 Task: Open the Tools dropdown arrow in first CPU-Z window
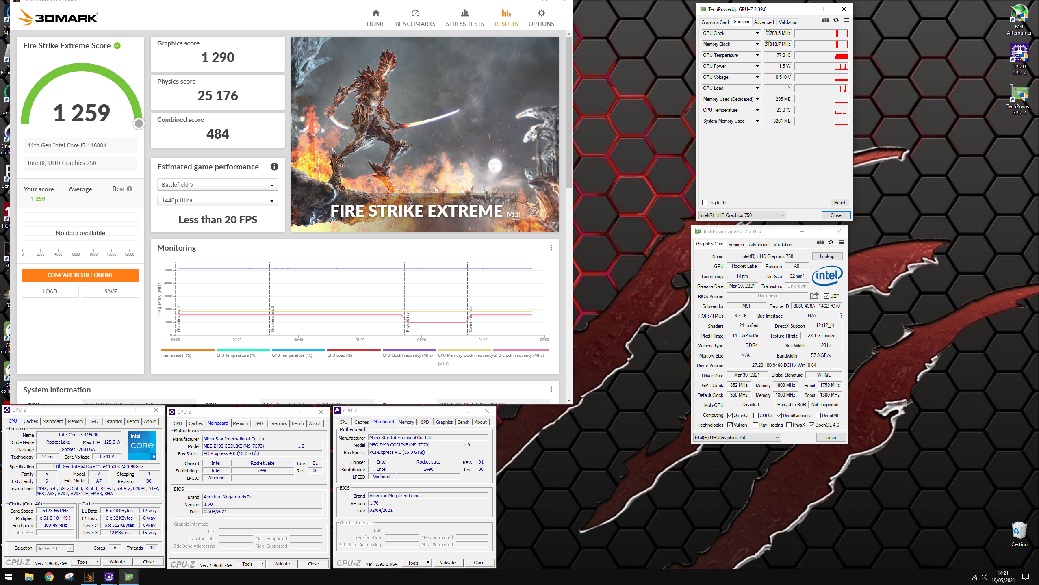coord(97,562)
